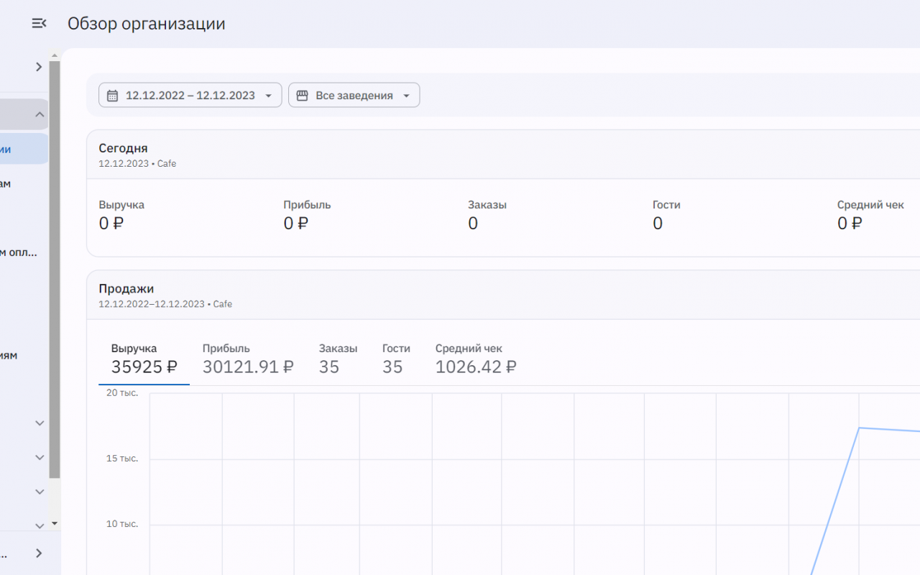Click the "Продажи" card heading
Image resolution: width=920 pixels, height=575 pixels.
pyautogui.click(x=126, y=289)
